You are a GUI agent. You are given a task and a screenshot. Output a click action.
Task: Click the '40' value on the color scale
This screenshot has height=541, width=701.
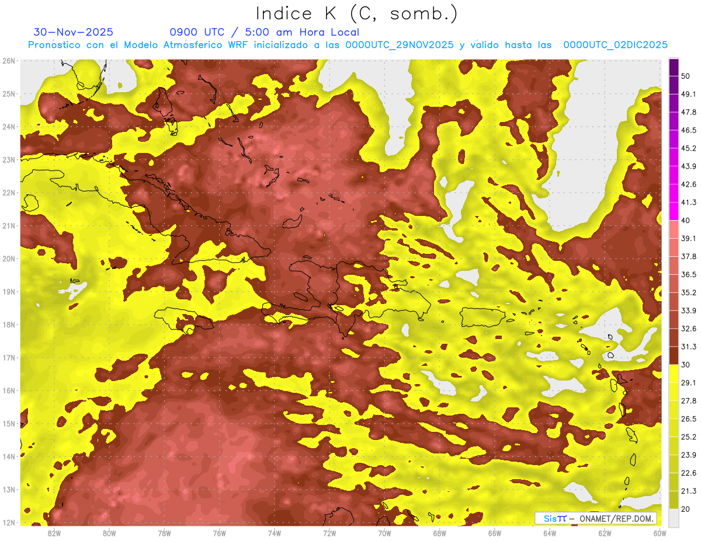coord(686,220)
